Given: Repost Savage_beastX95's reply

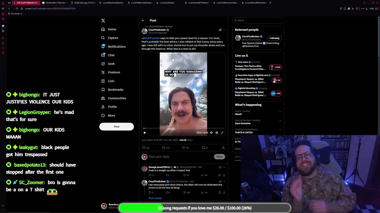Looking at the screenshot, I should coord(167,175).
